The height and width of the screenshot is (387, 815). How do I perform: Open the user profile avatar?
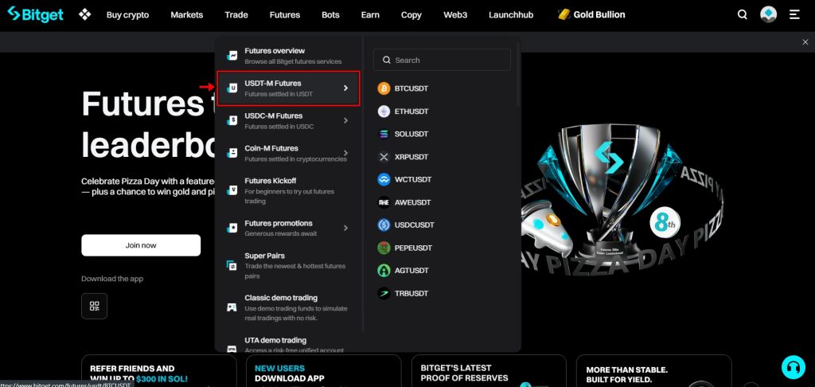point(768,14)
